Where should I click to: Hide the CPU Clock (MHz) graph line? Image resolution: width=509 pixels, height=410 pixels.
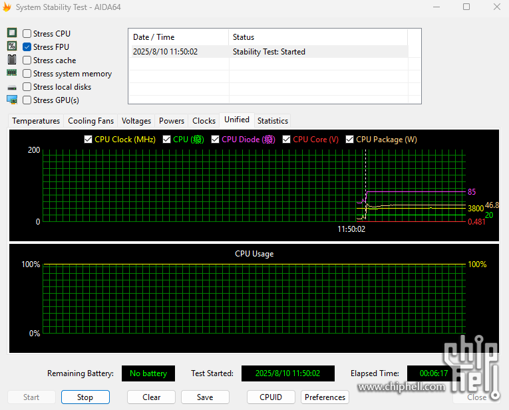pyautogui.click(x=88, y=140)
